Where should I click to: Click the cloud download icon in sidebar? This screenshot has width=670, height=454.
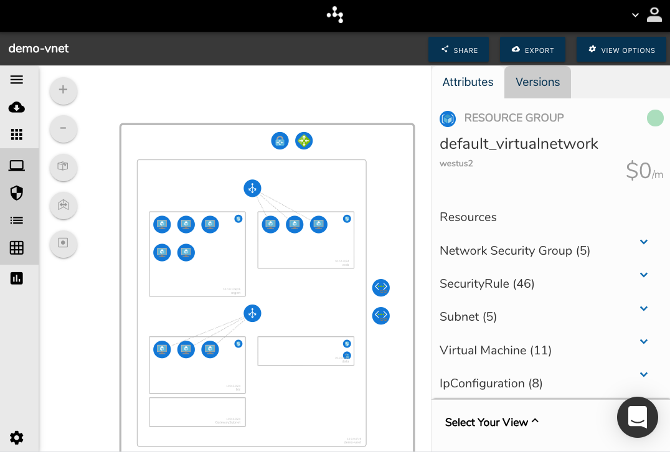pyautogui.click(x=17, y=107)
